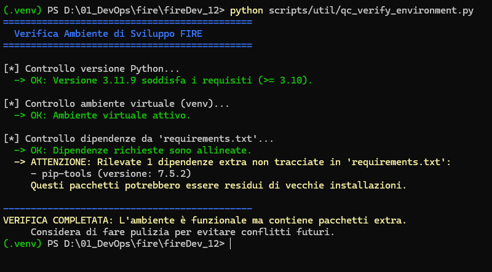Click the 'VERIFICA COMPLETATA' result line
Image resolution: width=492 pixels, height=272 pixels.
pyautogui.click(x=205, y=220)
